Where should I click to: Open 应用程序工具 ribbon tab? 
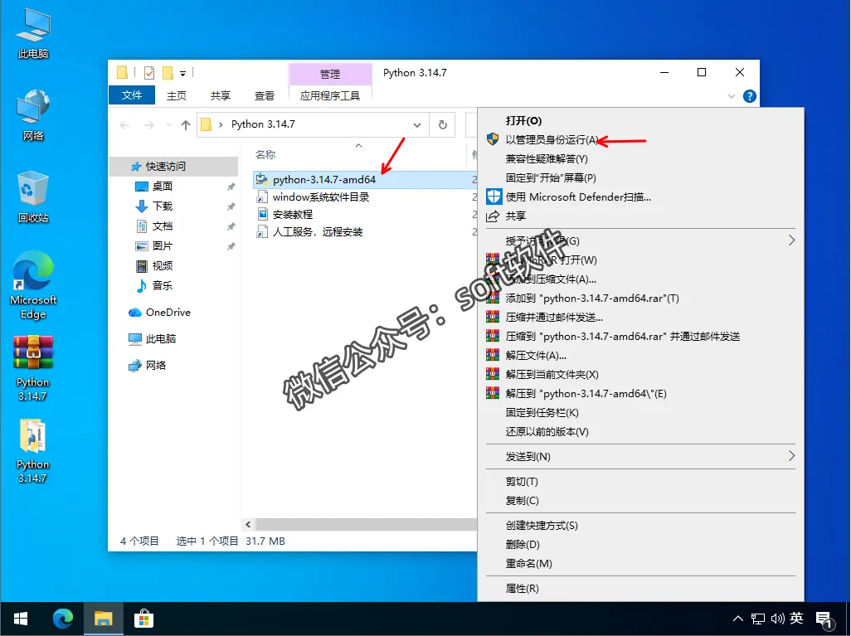tap(330, 95)
